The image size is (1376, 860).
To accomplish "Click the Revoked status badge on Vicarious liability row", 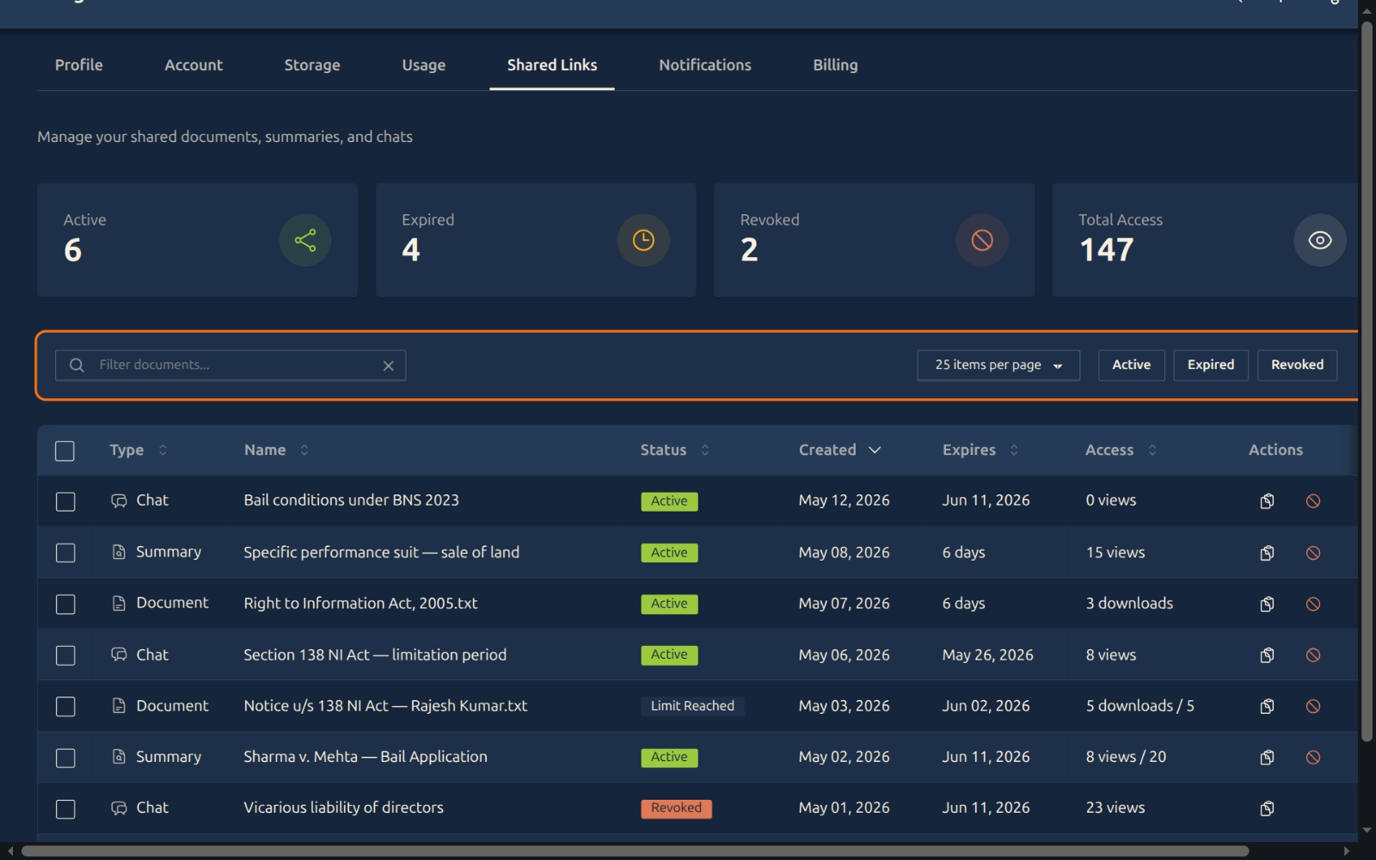I will 676,808.
